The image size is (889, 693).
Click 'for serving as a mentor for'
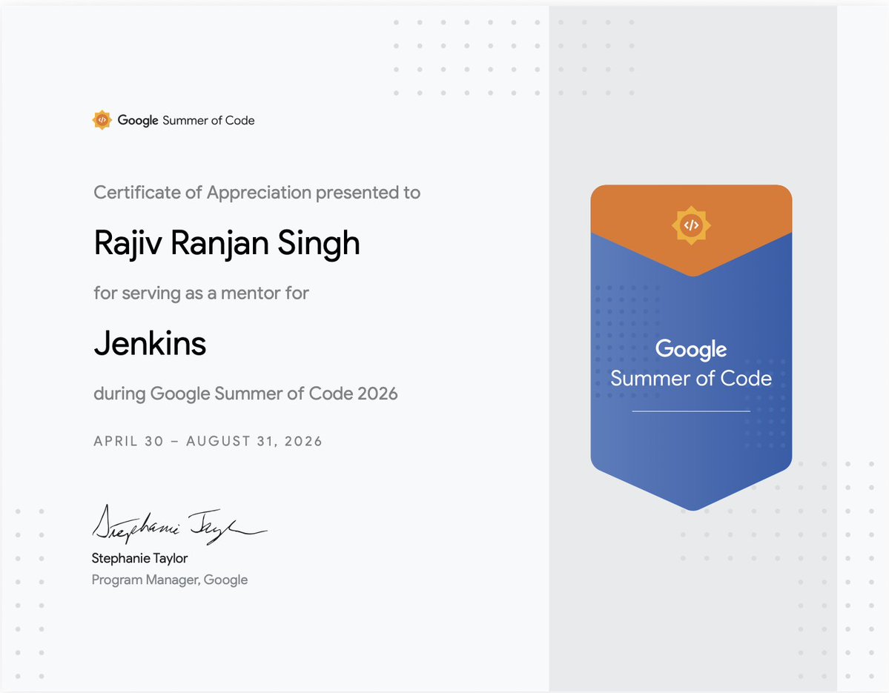pyautogui.click(x=201, y=293)
